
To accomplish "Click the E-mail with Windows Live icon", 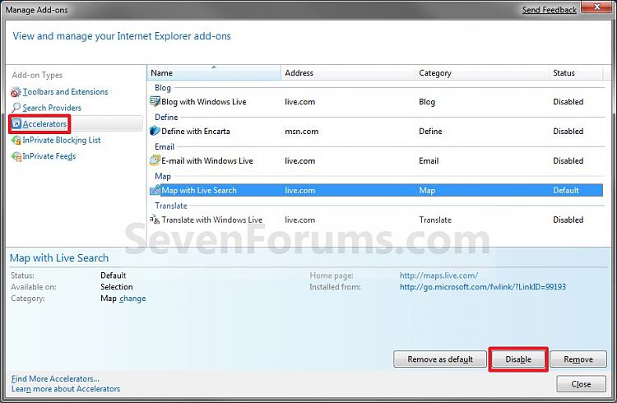I will click(x=155, y=160).
